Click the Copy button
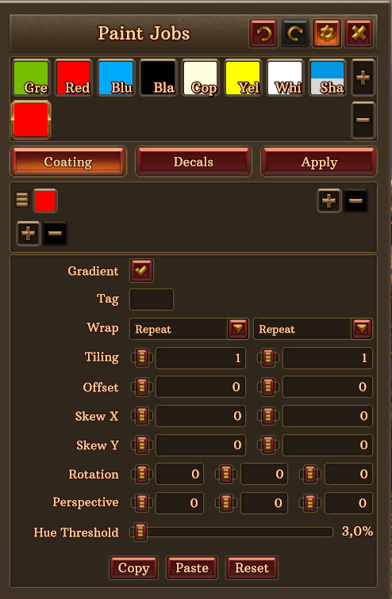 click(x=133, y=567)
